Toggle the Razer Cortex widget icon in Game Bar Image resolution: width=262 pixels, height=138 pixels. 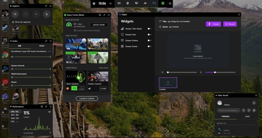(163, 3)
